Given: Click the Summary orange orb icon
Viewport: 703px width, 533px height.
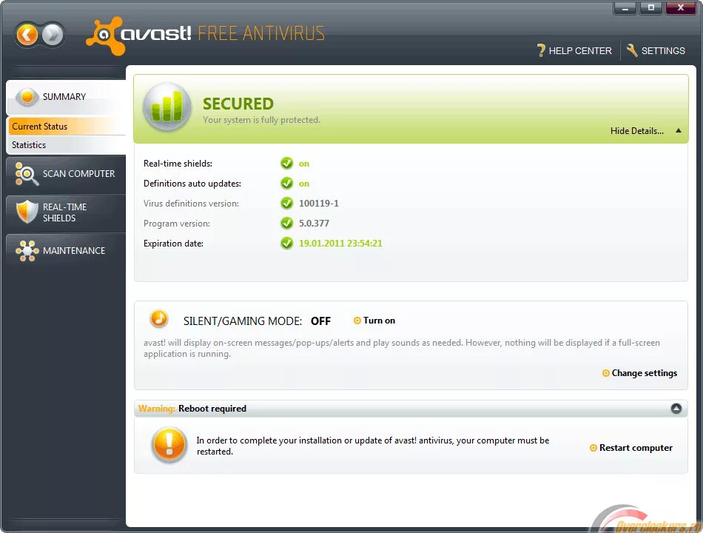Looking at the screenshot, I should 27,96.
